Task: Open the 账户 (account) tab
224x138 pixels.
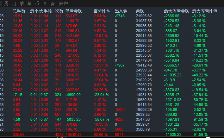Action: [63, 4]
